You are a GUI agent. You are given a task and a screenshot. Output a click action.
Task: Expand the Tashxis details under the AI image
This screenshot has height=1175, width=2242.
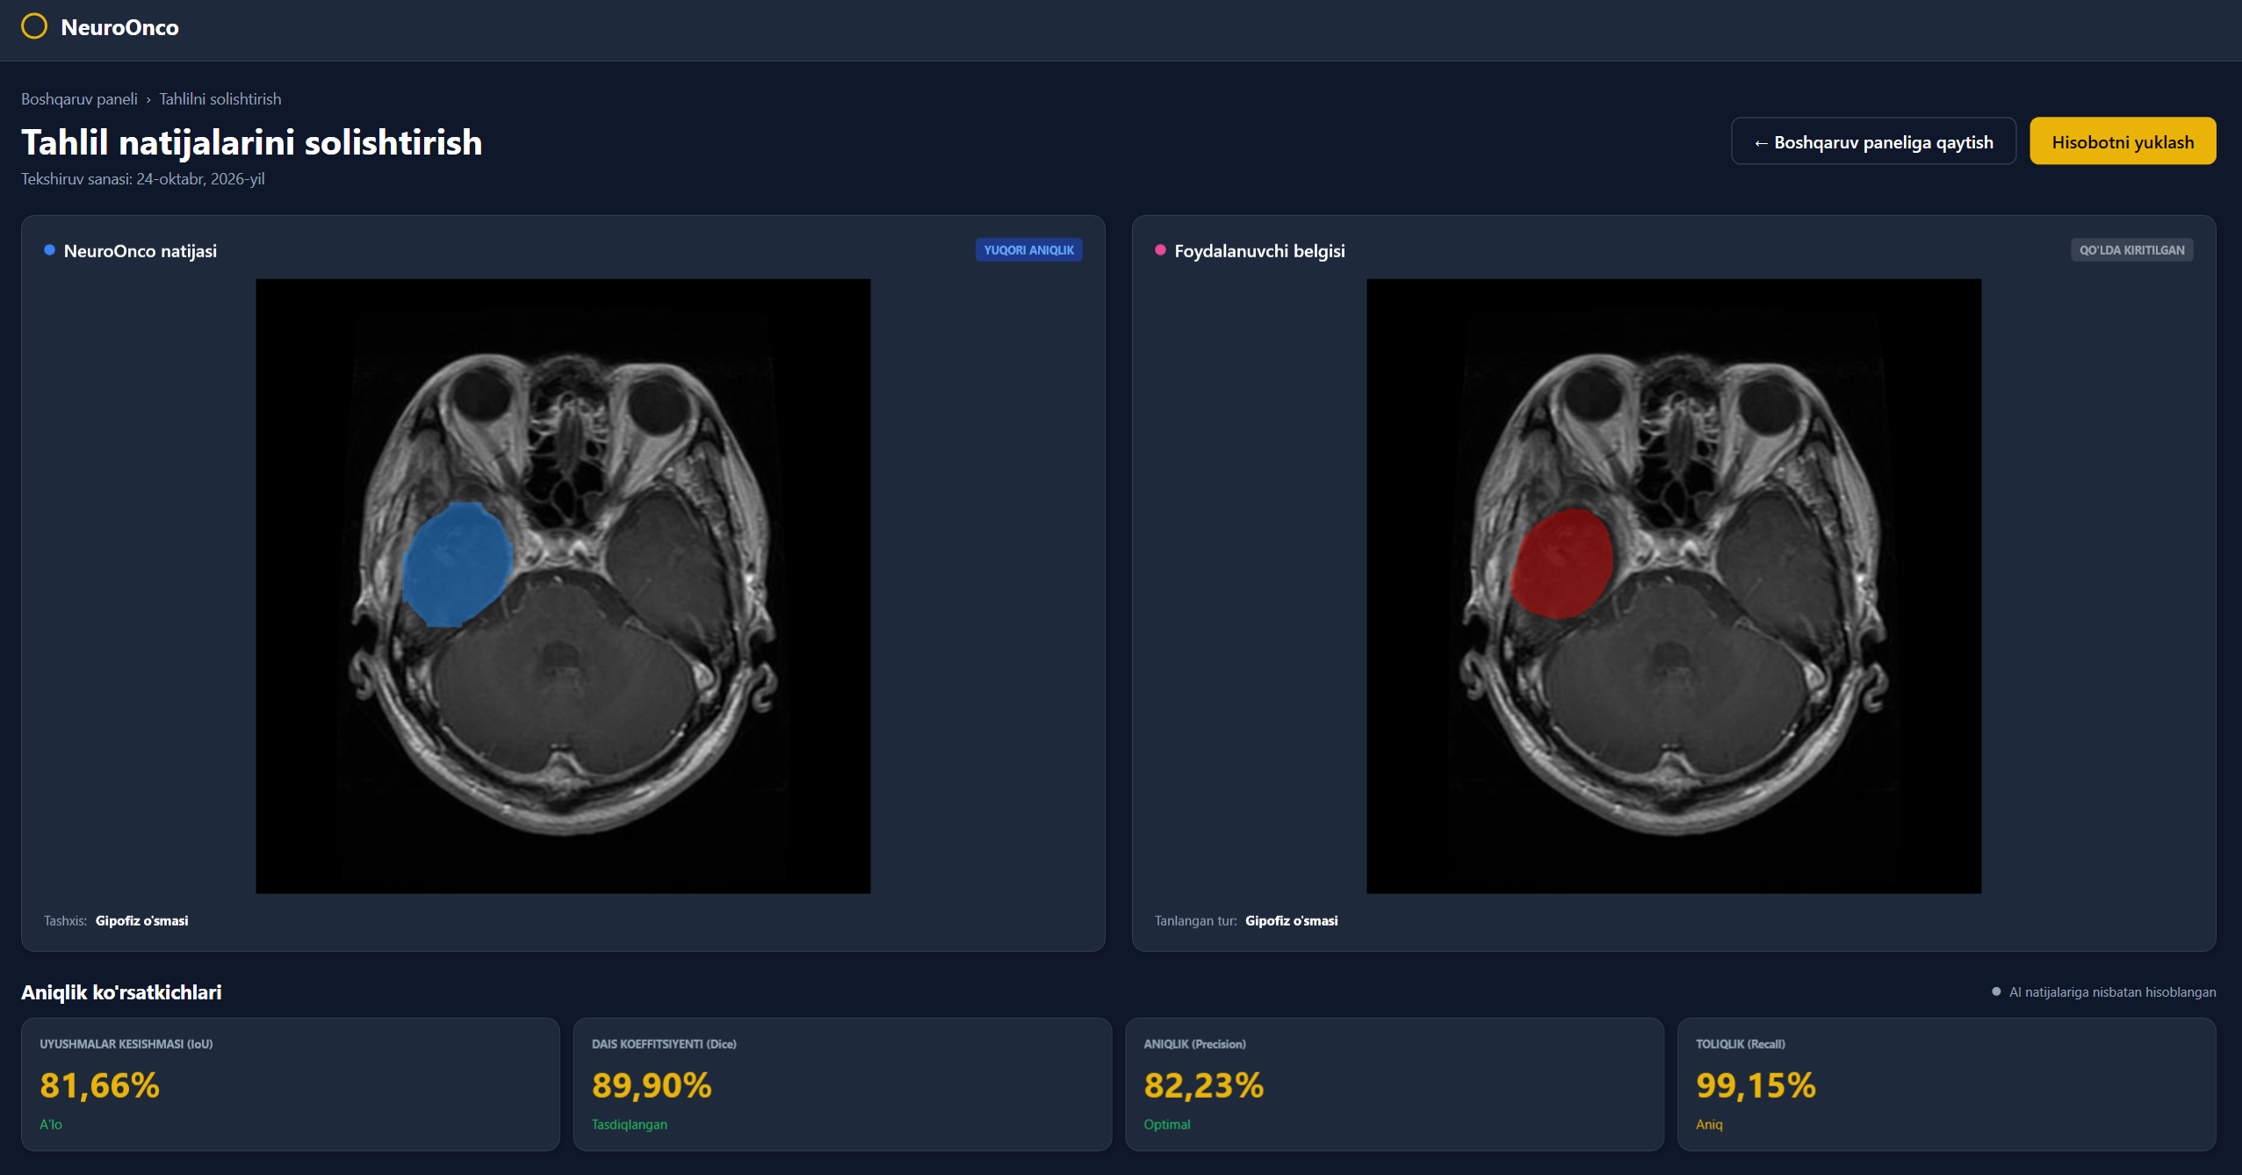[x=116, y=920]
